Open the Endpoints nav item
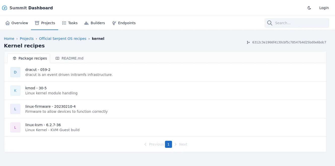 click(124, 23)
